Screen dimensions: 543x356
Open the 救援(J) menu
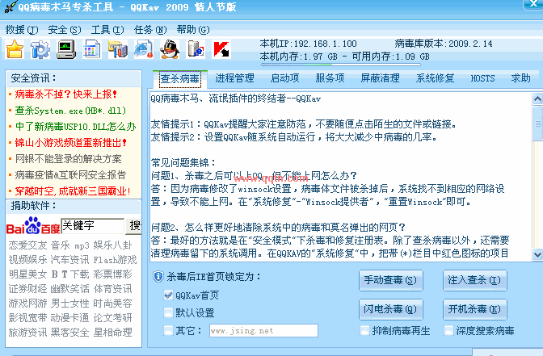tap(22, 30)
